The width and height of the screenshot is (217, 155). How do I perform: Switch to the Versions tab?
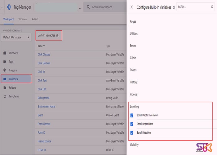pyautogui.click(x=22, y=19)
